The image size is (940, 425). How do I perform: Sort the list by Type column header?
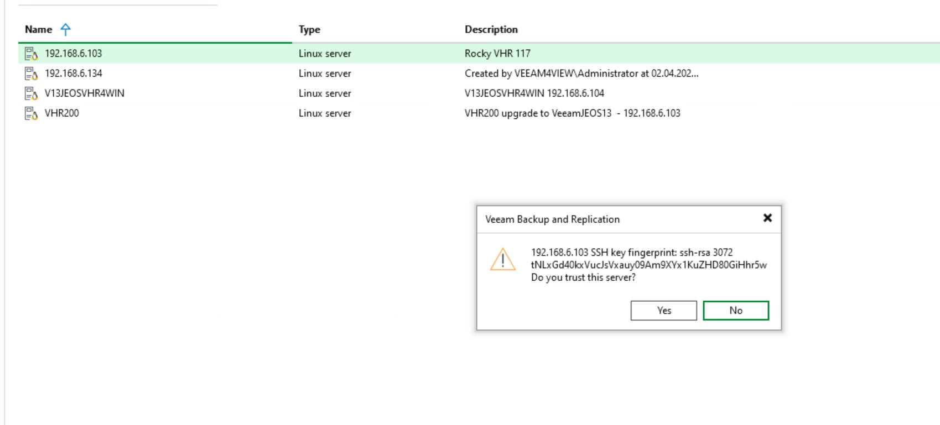[309, 30]
